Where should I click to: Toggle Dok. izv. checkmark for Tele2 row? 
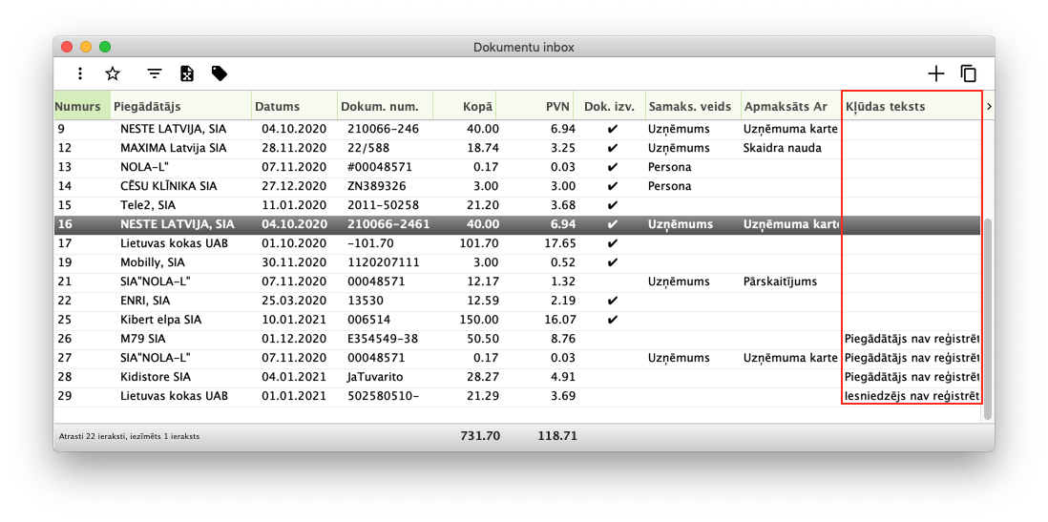[612, 205]
